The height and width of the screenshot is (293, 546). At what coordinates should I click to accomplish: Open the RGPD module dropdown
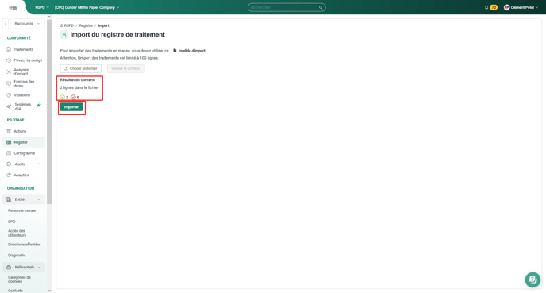(x=42, y=7)
